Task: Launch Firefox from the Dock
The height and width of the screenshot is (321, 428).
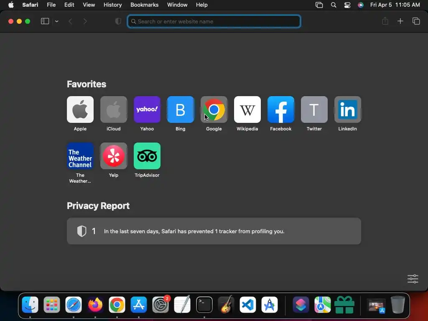Action: [x=95, y=305]
